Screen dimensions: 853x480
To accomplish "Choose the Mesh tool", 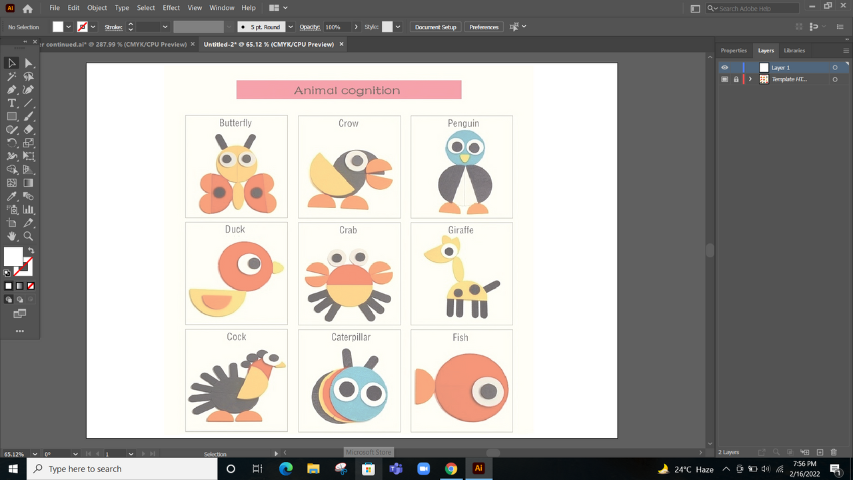I will (12, 183).
